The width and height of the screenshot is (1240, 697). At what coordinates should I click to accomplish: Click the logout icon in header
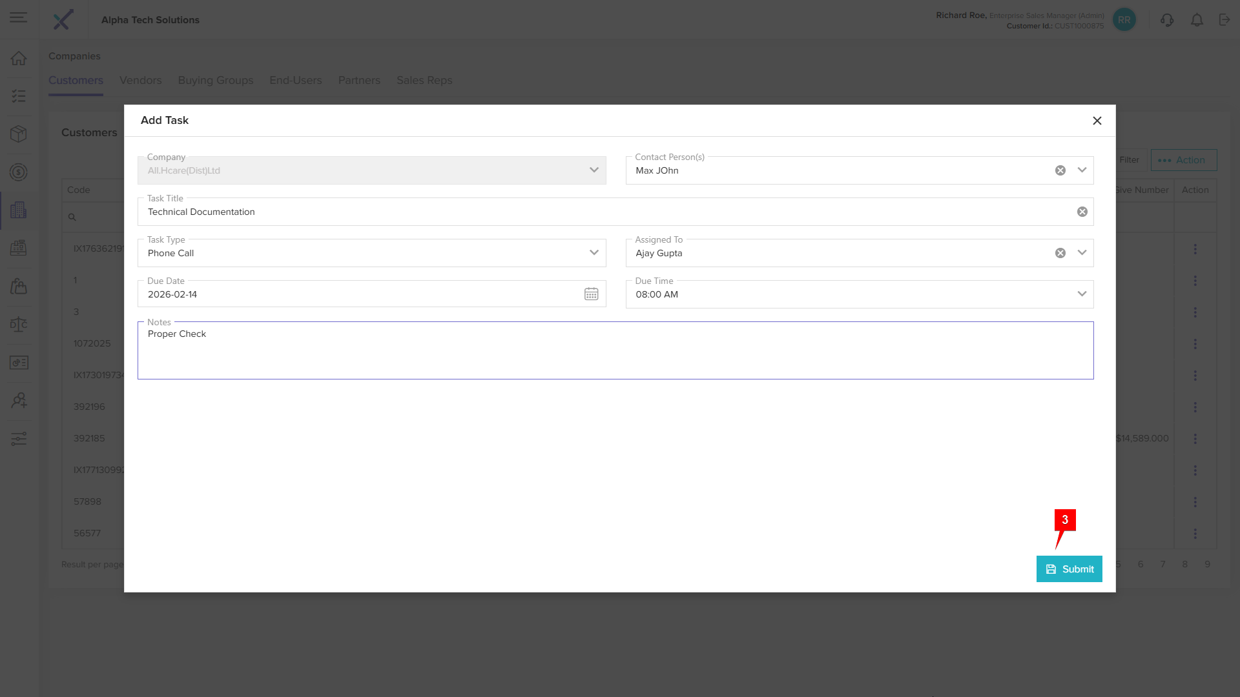point(1224,20)
